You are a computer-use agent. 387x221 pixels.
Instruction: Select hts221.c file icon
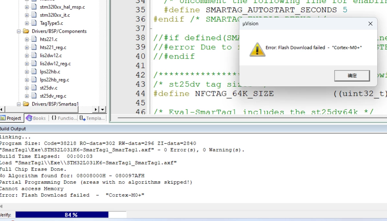tap(34, 39)
